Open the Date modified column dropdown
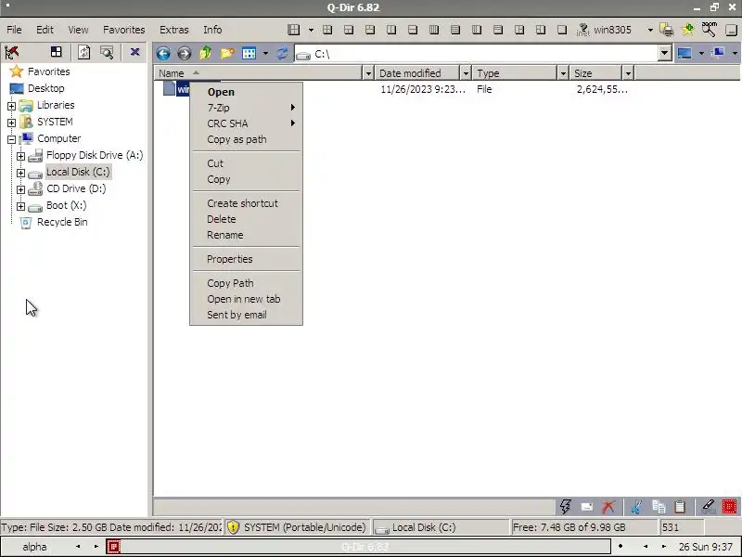Screen dimensions: 742x557 pyautogui.click(x=466, y=73)
